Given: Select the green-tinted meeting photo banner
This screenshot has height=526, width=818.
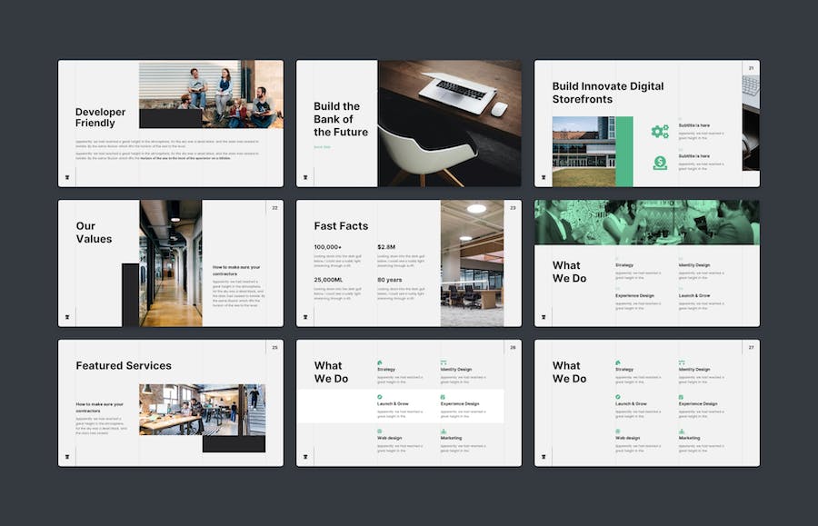Looking at the screenshot, I should pyautogui.click(x=646, y=223).
